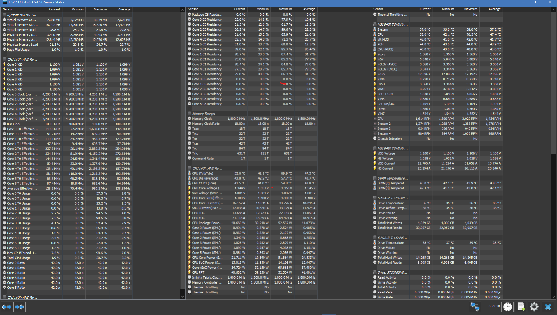Select the +12V voltage row
The width and height of the screenshot is (557, 315).
pyautogui.click(x=437, y=74)
